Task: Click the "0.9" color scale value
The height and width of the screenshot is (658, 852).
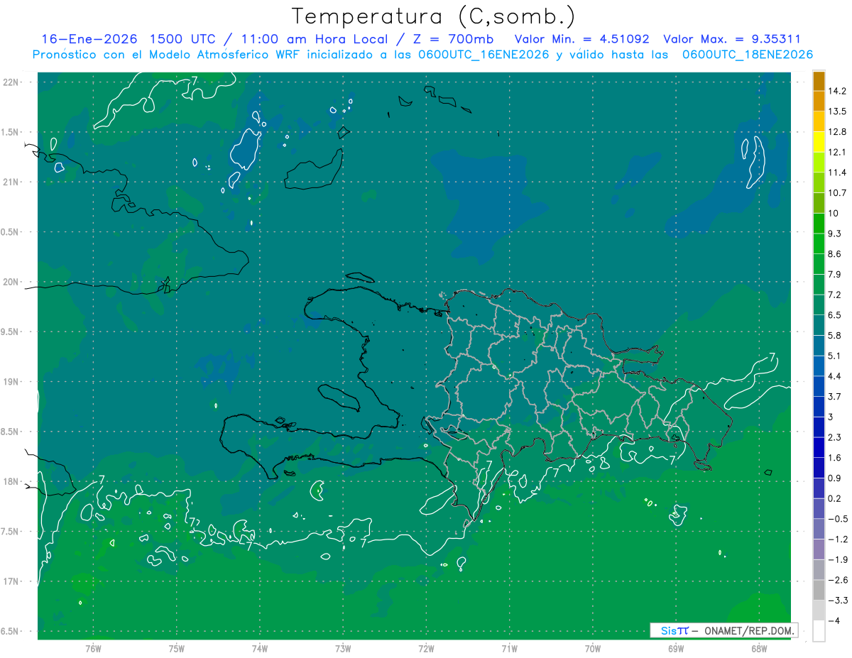Action: (x=835, y=478)
